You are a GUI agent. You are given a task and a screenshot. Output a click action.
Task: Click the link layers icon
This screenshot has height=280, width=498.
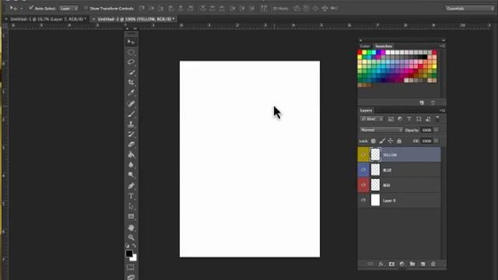coord(370,264)
